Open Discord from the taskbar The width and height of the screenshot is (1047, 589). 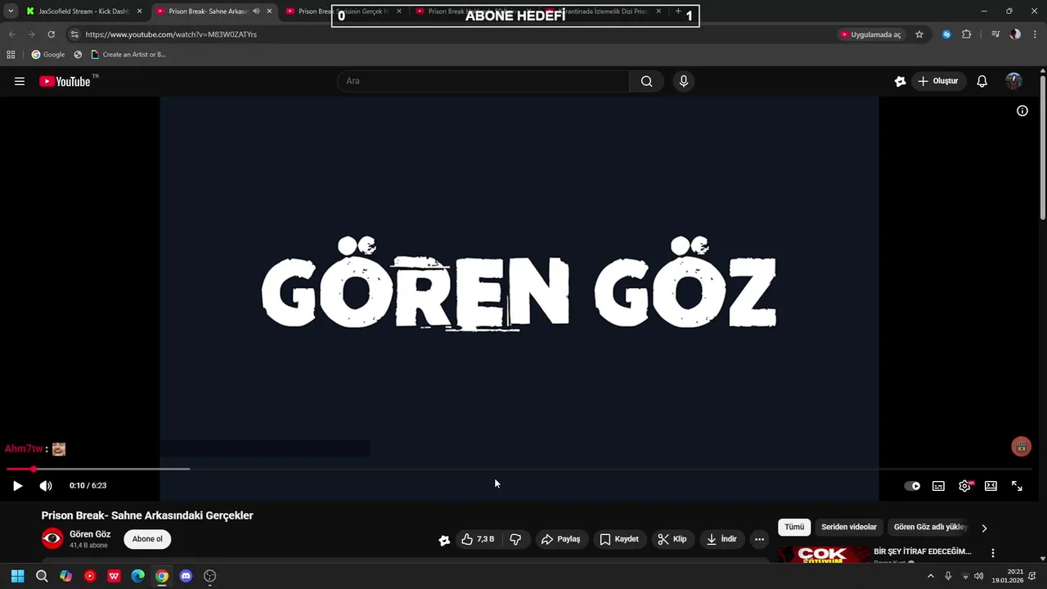pyautogui.click(x=186, y=576)
